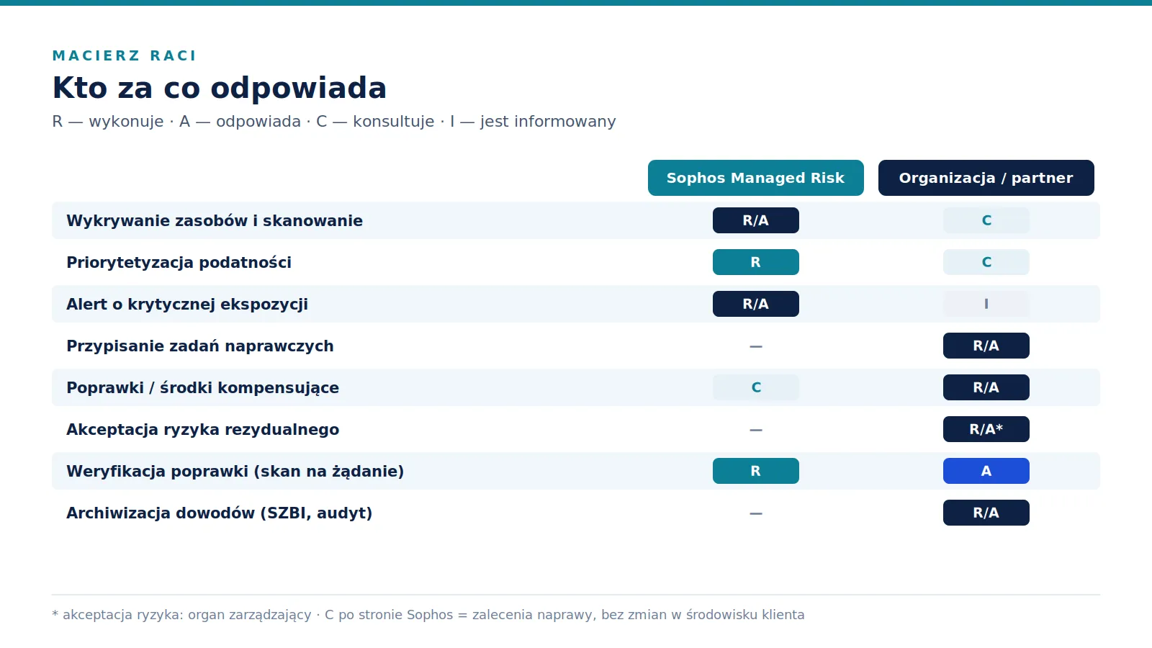The image size is (1152, 648).
Task: Select the row label Weryfikacja poprawki (skan na żądanie)
Action: pos(235,471)
